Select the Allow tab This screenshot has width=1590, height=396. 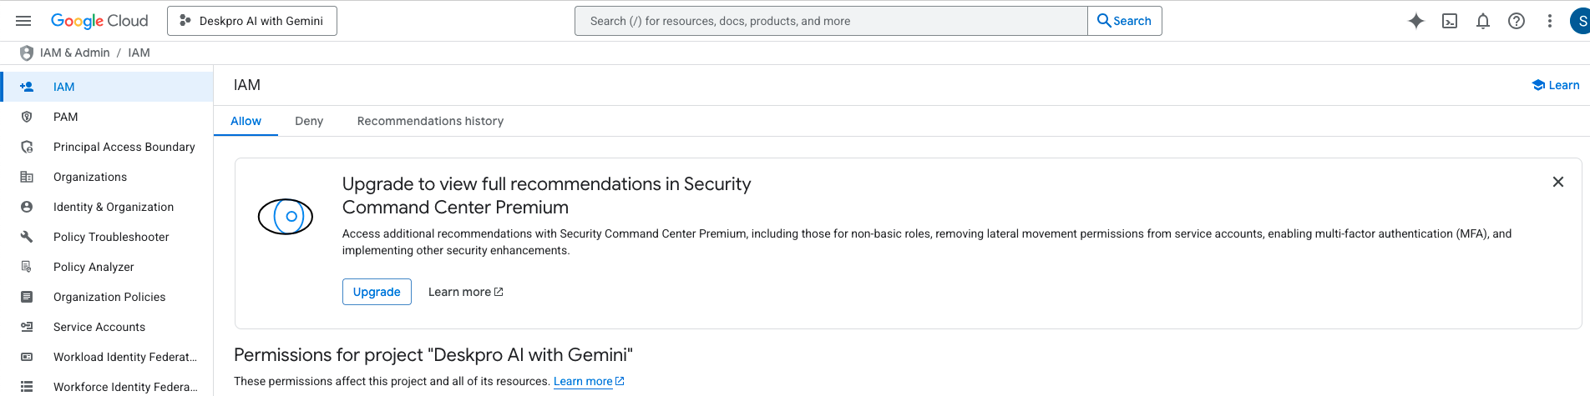(x=246, y=121)
